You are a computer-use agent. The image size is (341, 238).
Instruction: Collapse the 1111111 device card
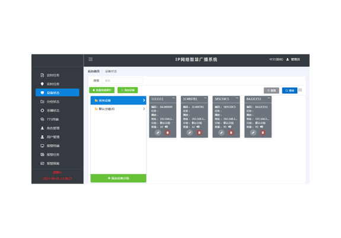click(x=174, y=98)
